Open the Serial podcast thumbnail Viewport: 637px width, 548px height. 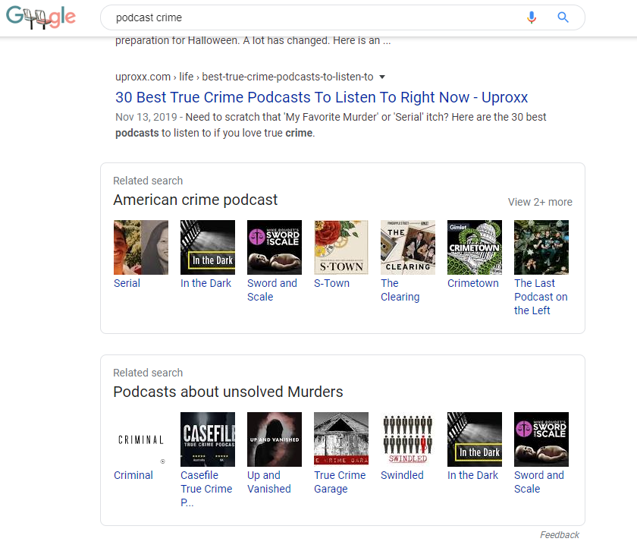140,247
